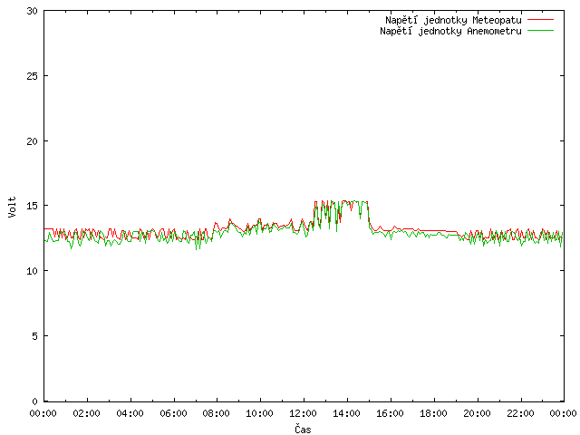Click the legend label 'Napětí jednotky Anemometru'
The image size is (580, 435).
450,31
